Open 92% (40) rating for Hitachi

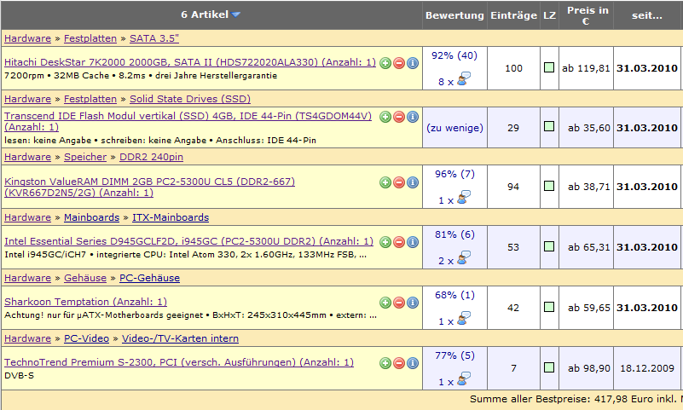coord(454,55)
